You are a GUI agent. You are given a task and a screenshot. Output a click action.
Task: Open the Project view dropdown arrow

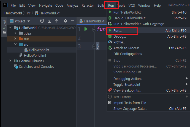tap(29, 21)
